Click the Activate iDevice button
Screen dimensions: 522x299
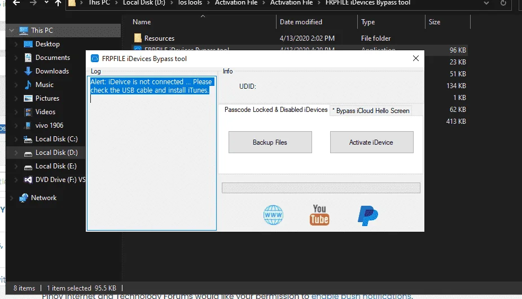click(371, 142)
